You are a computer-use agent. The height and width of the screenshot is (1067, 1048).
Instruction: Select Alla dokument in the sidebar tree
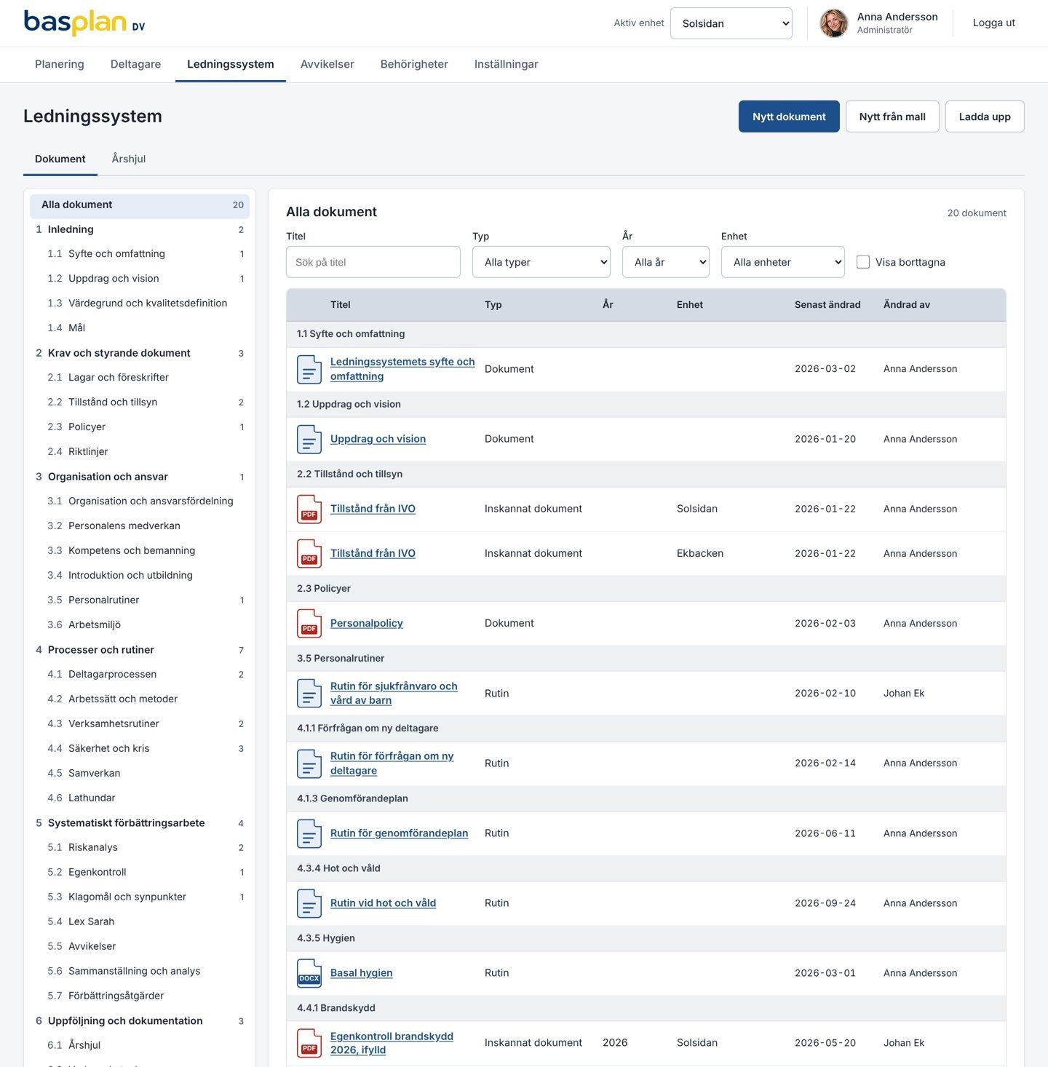[x=140, y=205]
